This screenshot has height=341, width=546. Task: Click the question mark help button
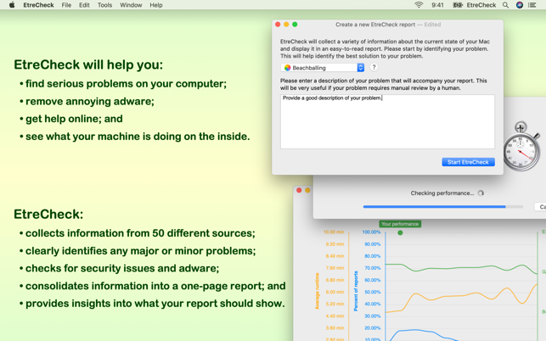tap(374, 68)
